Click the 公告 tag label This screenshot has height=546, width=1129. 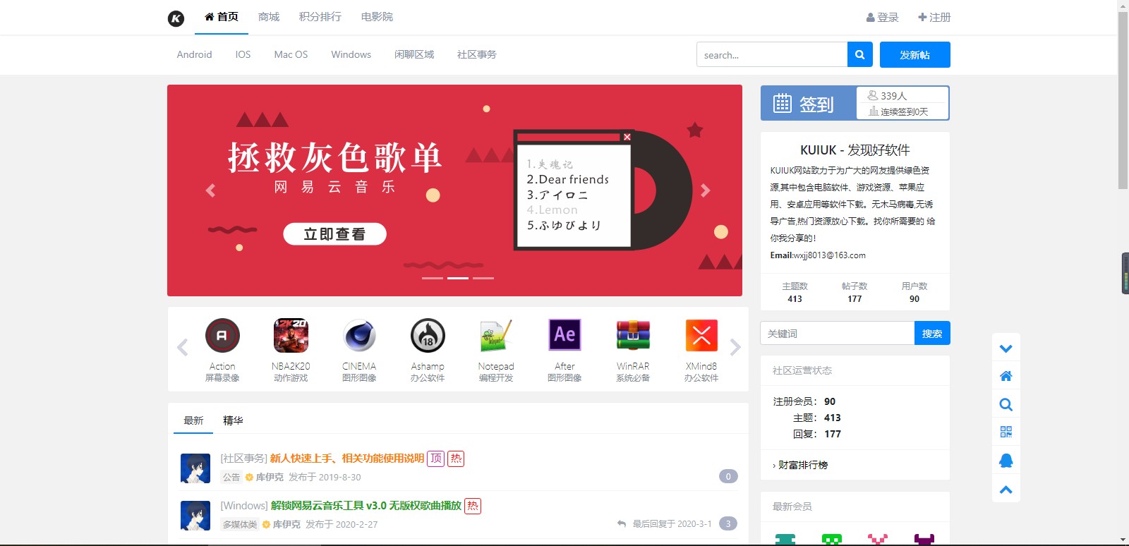click(x=231, y=477)
